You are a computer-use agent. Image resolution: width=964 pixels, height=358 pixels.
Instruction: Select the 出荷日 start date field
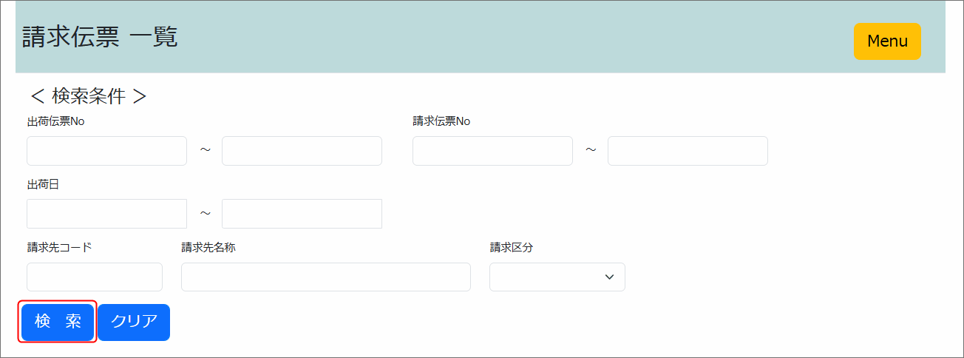pyautogui.click(x=107, y=214)
